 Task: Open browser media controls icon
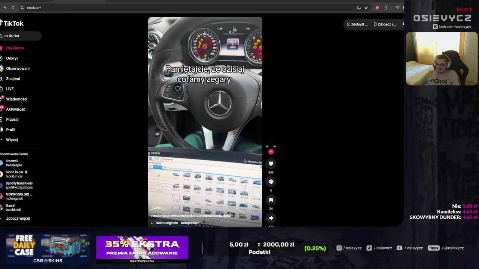397,7
